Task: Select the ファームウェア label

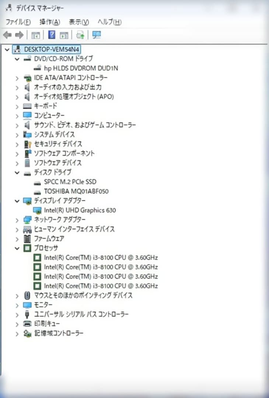Action: 49,238
